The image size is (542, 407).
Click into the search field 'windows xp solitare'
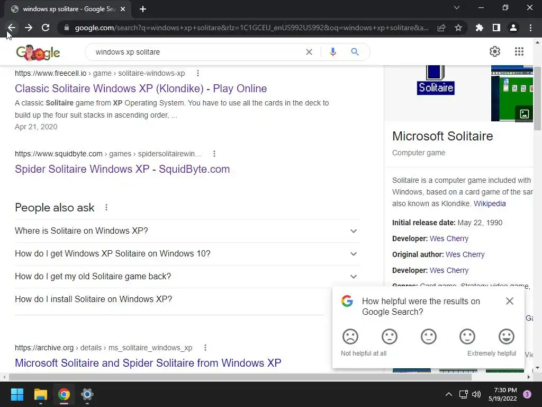pos(197,52)
